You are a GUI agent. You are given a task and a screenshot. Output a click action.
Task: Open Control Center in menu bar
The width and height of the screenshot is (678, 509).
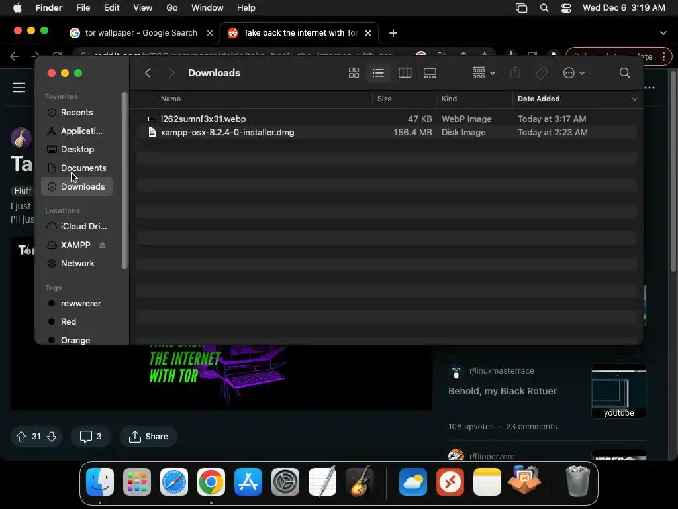point(566,8)
